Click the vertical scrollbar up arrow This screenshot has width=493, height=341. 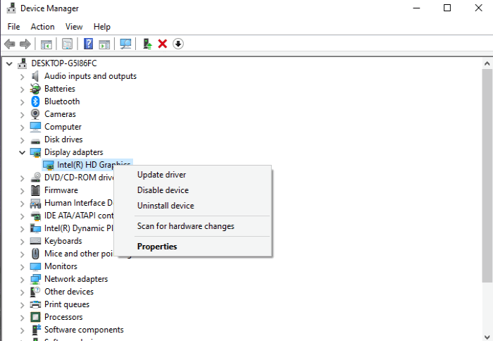click(487, 63)
